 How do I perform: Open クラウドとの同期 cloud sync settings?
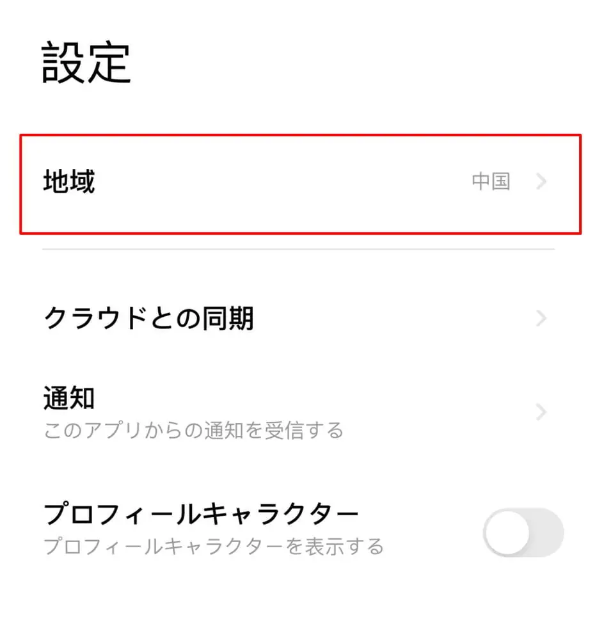(x=148, y=318)
